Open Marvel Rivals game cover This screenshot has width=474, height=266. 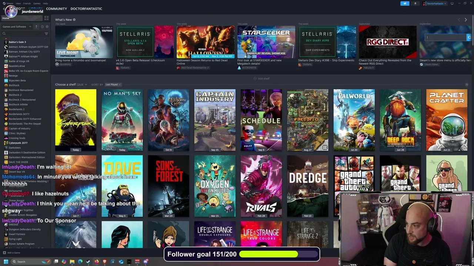261,186
